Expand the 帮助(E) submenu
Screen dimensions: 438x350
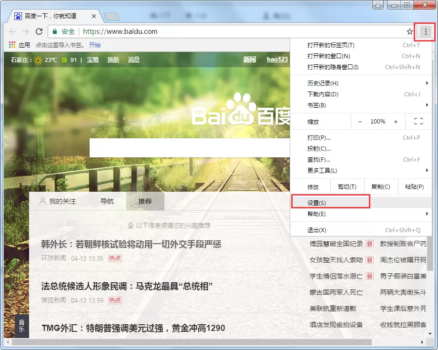[361, 214]
